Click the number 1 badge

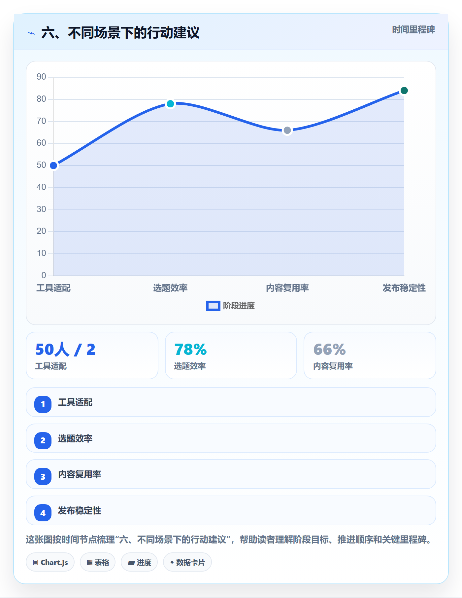43,404
